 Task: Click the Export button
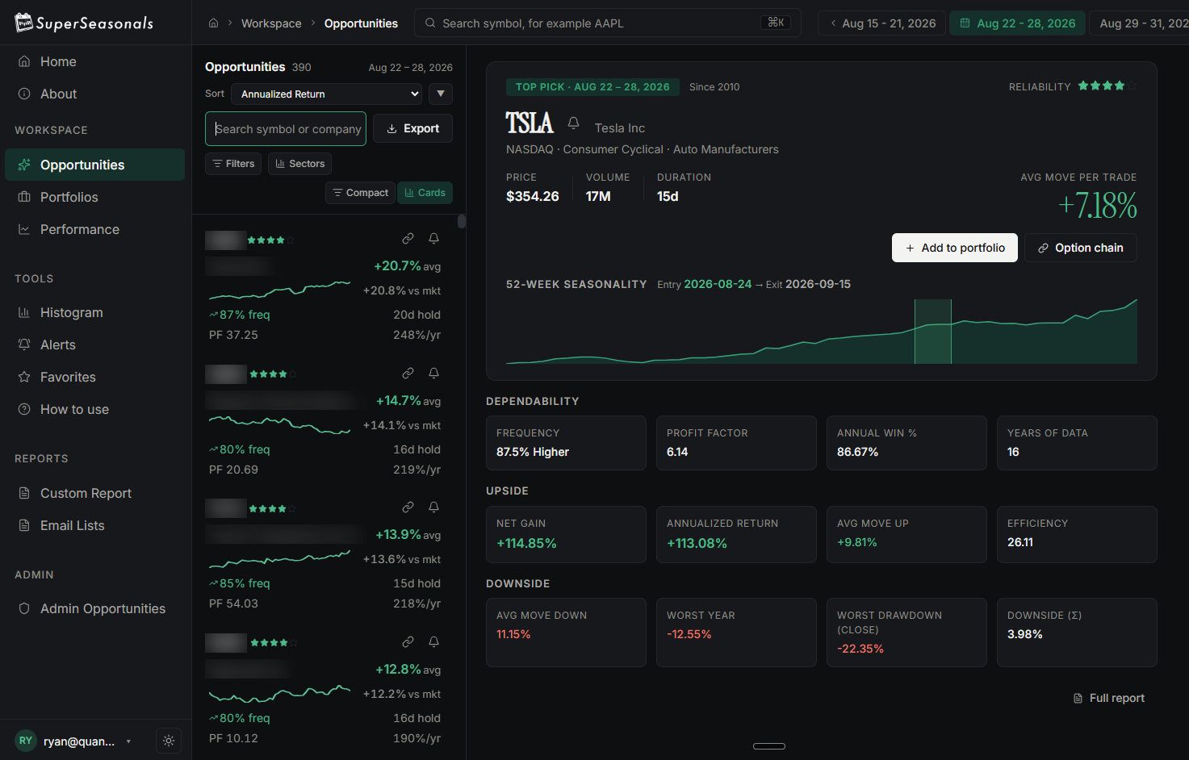coord(412,128)
